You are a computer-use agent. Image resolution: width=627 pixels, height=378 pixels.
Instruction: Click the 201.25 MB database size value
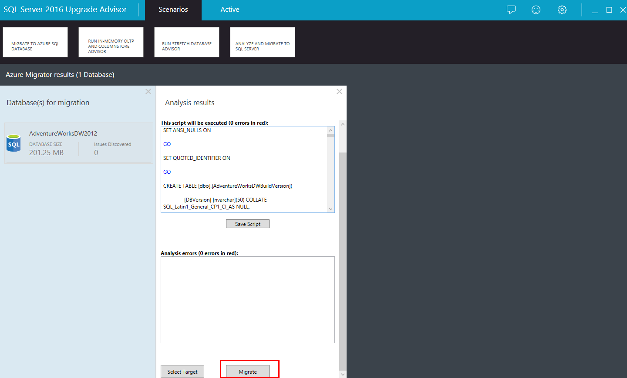point(47,153)
